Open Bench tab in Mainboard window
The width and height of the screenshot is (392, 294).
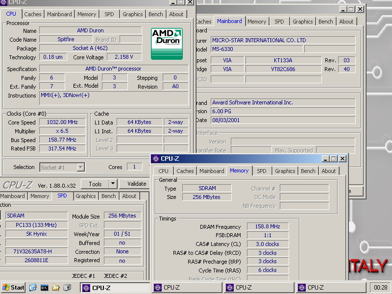click(325, 22)
